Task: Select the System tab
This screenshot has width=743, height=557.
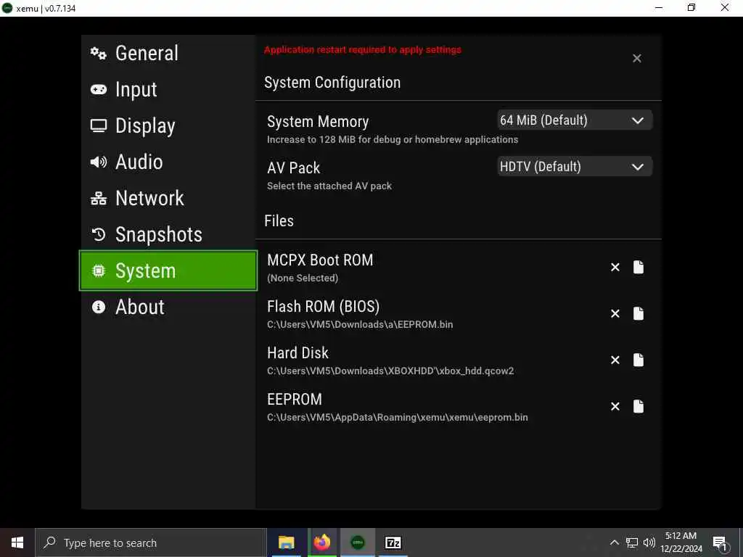Action: click(168, 271)
